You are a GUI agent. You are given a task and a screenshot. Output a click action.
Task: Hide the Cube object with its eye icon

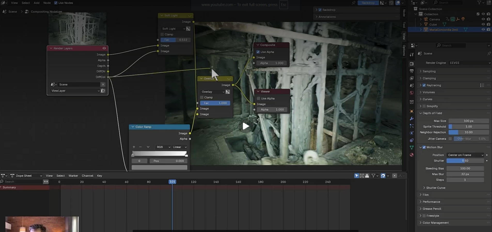point(483,25)
